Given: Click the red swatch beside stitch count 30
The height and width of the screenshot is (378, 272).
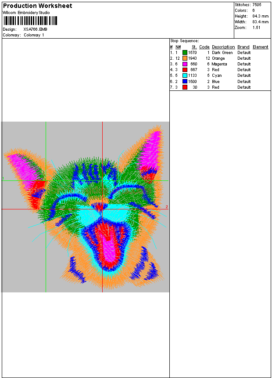Looking at the screenshot, I should pos(185,87).
